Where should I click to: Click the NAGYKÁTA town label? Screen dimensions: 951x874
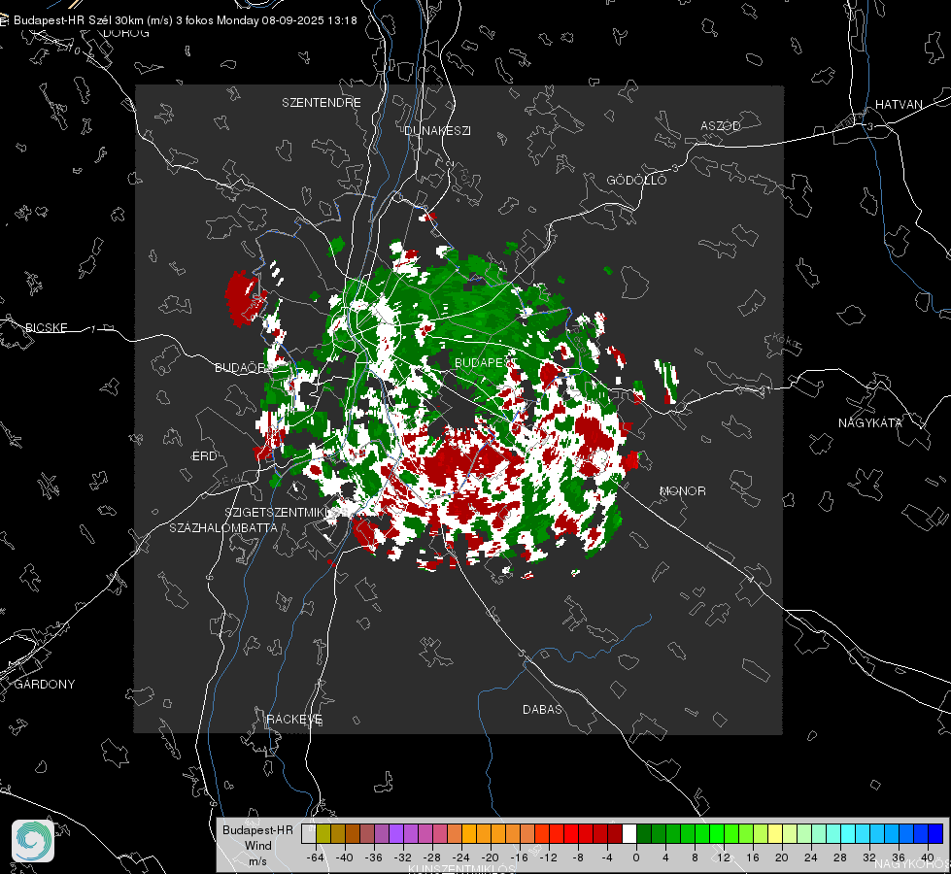870,422
